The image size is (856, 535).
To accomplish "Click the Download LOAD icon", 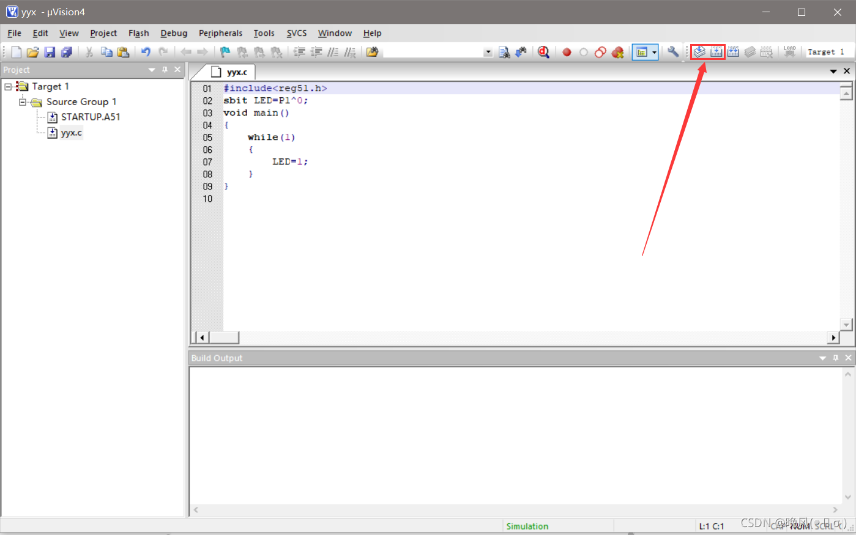I will 790,52.
